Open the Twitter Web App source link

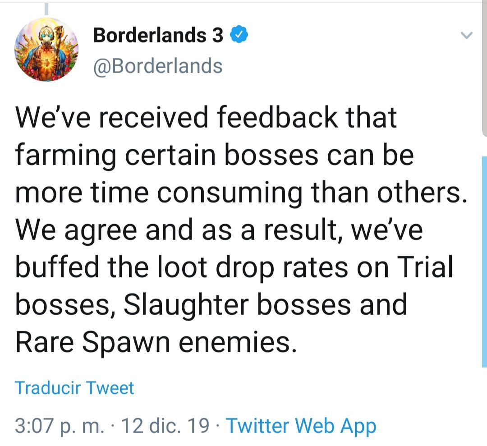[301, 426]
